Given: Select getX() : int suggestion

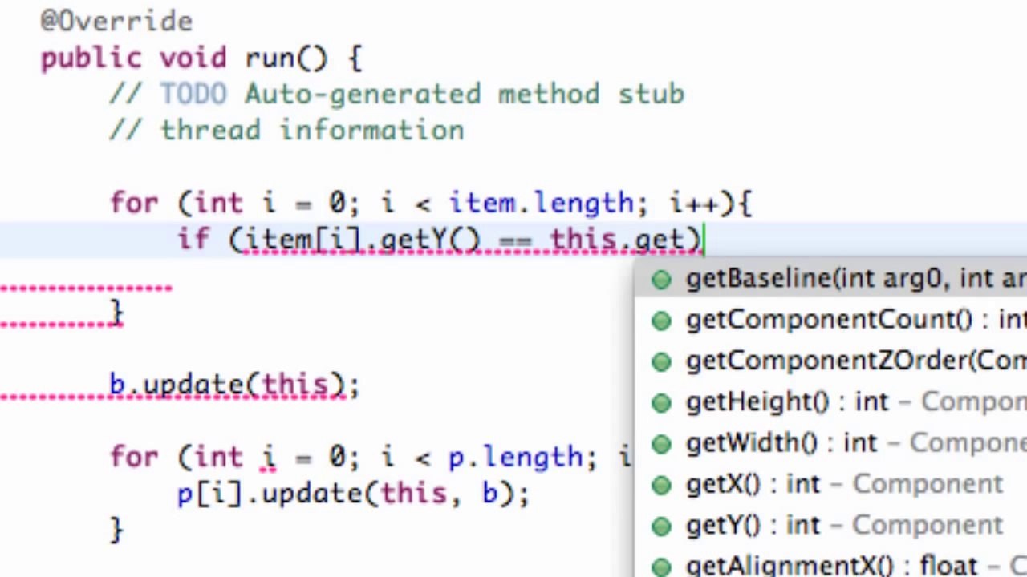Looking at the screenshot, I should point(830,484).
